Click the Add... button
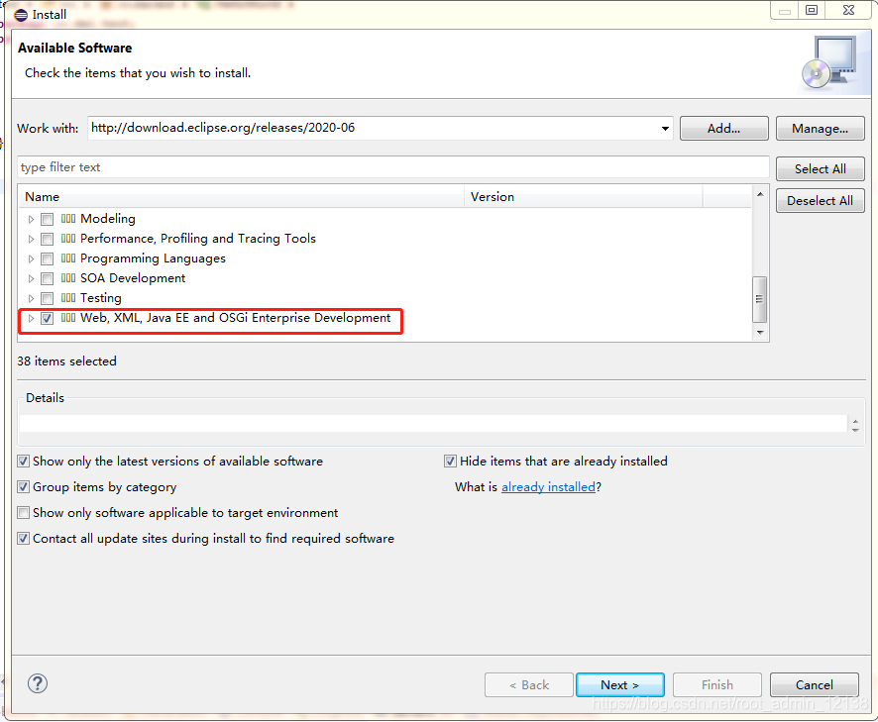The width and height of the screenshot is (878, 722). (x=724, y=128)
